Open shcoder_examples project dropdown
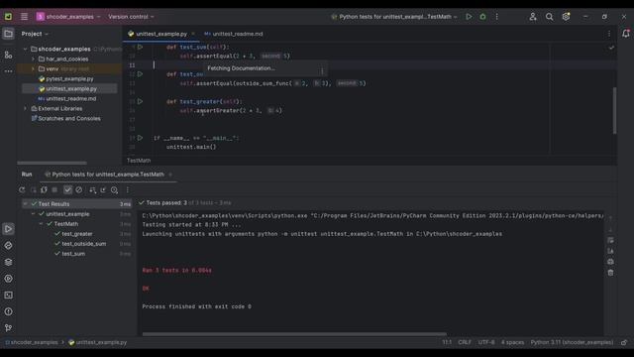The height and width of the screenshot is (357, 634). pyautogui.click(x=68, y=17)
